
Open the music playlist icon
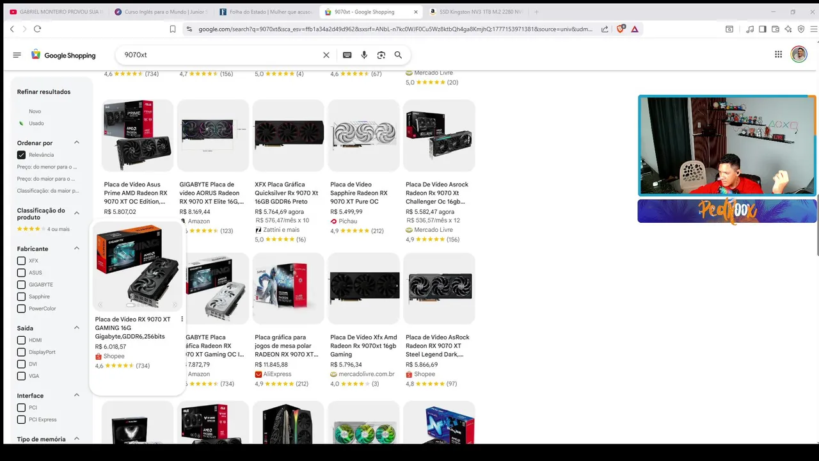point(750,29)
